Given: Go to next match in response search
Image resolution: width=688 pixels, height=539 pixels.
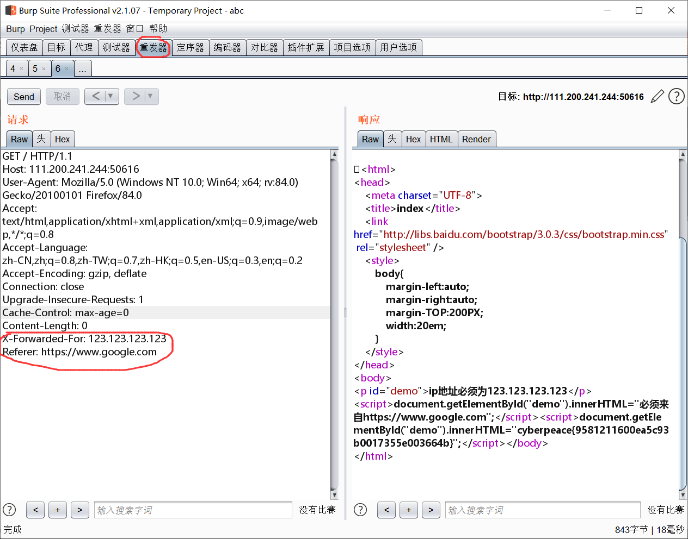Looking at the screenshot, I should 431,510.
